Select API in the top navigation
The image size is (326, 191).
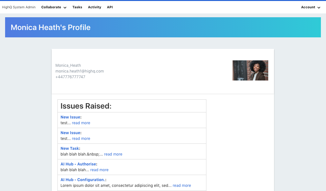[110, 7]
